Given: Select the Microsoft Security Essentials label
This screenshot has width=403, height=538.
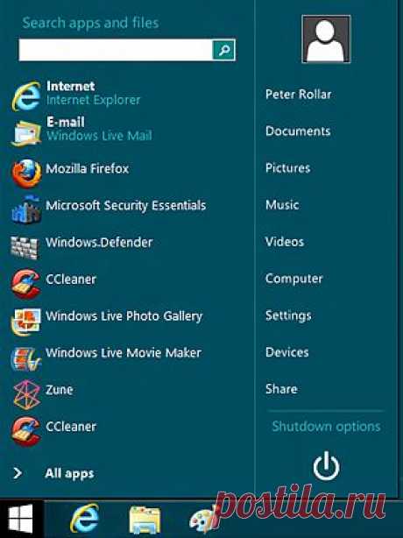Looking at the screenshot, I should click(125, 205).
